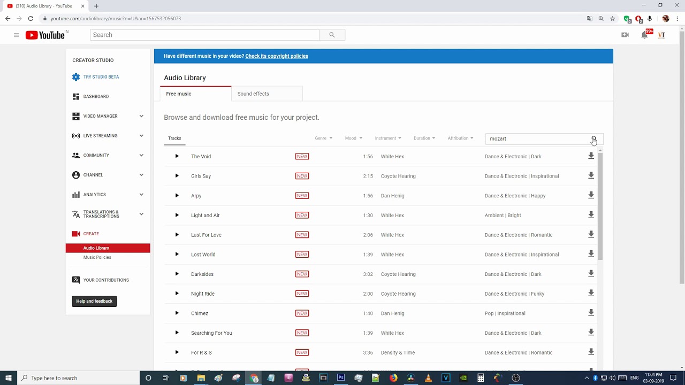Open Photoshop from the taskbar
Viewport: 685px width, 385px height.
pyautogui.click(x=341, y=378)
